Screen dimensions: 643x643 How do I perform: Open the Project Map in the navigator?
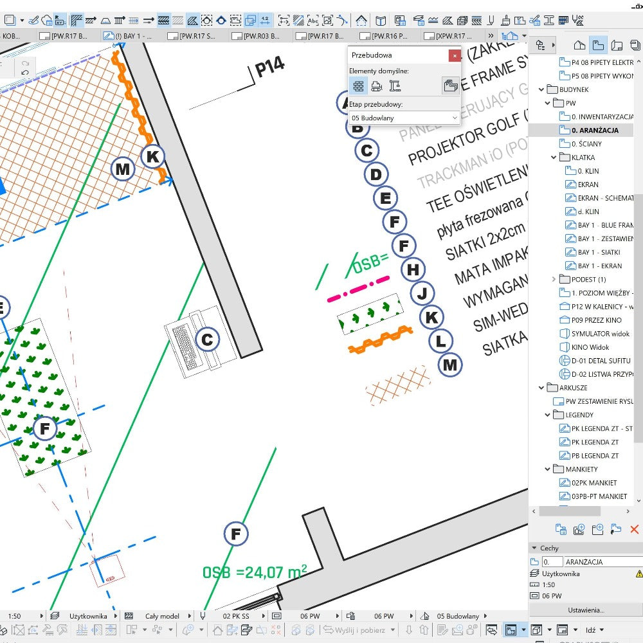(x=579, y=45)
